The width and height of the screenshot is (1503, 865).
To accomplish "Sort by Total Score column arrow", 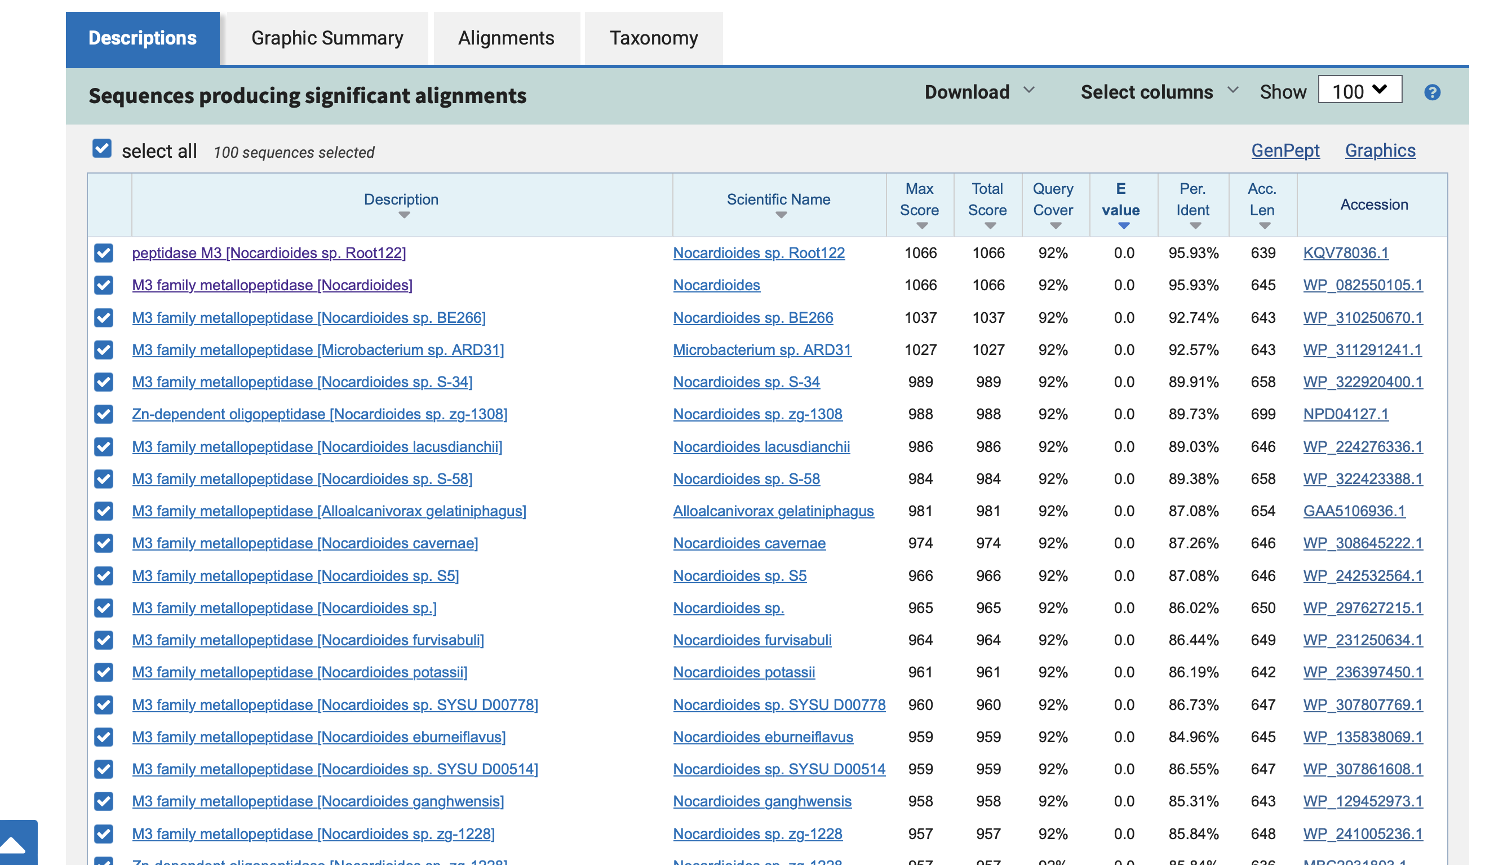I will point(990,226).
